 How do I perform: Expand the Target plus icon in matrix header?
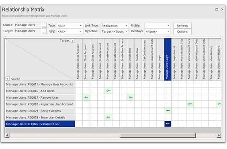point(73,41)
